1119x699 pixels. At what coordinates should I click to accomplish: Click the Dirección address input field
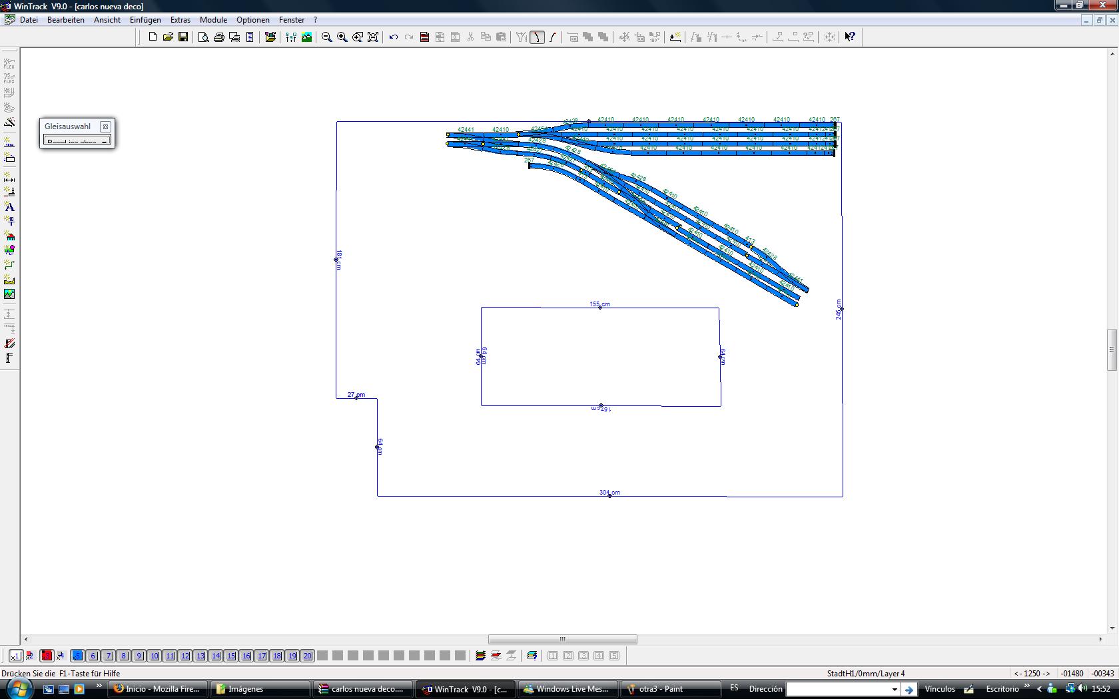(x=838, y=689)
